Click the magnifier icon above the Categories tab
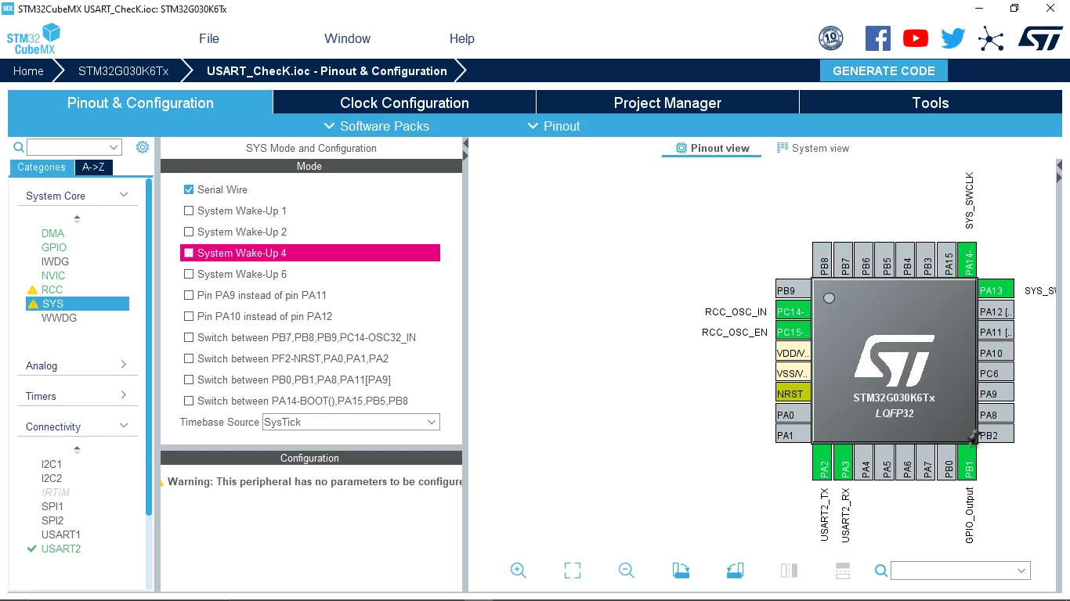The height and width of the screenshot is (601, 1070). click(19, 147)
